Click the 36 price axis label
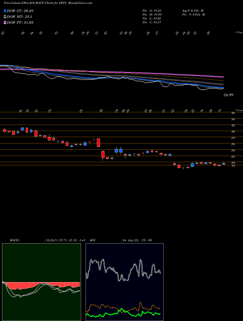 point(233,113)
